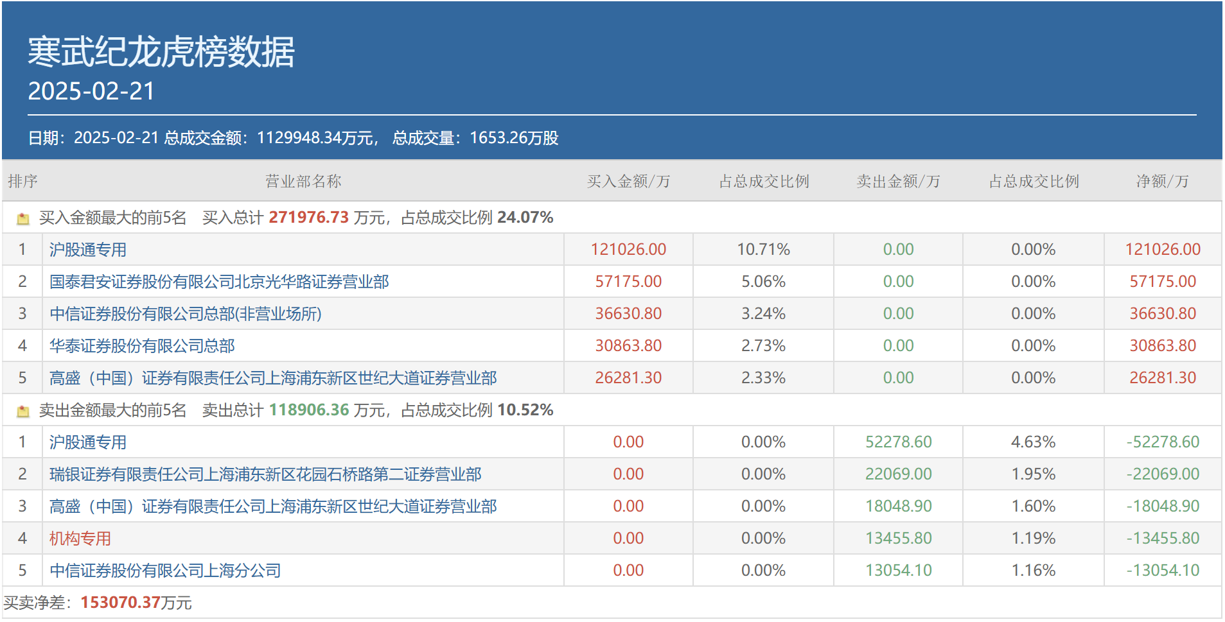Open 国泰君安证券北京光华路证券营业部 link
The height and width of the screenshot is (622, 1225).
click(x=219, y=282)
